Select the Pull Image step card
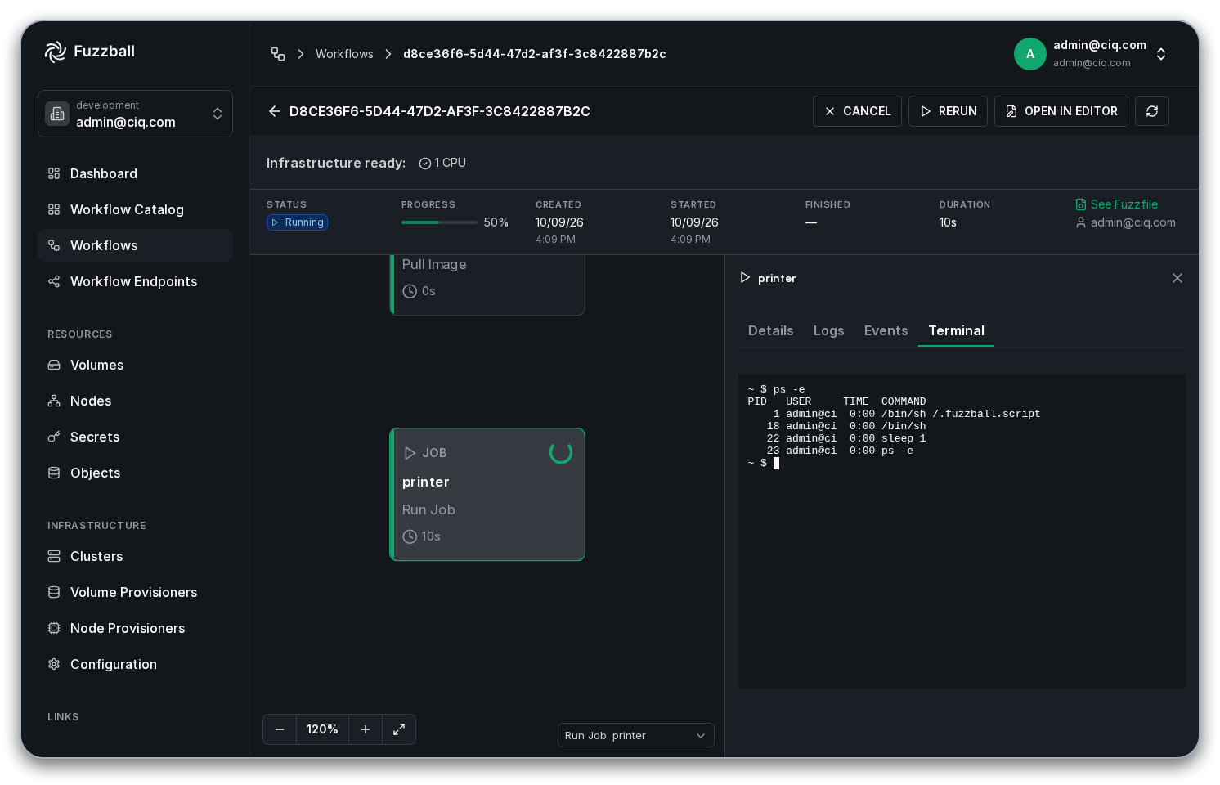This screenshot has width=1220, height=785. click(487, 285)
